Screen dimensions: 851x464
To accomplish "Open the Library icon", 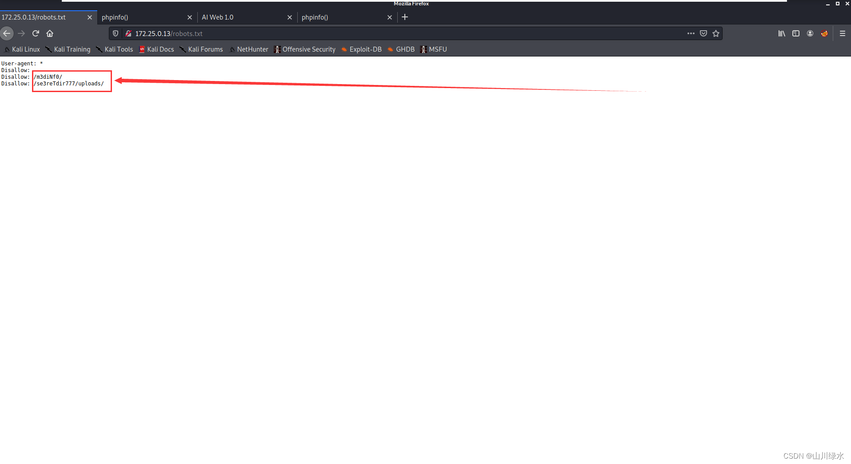I will coord(782,33).
